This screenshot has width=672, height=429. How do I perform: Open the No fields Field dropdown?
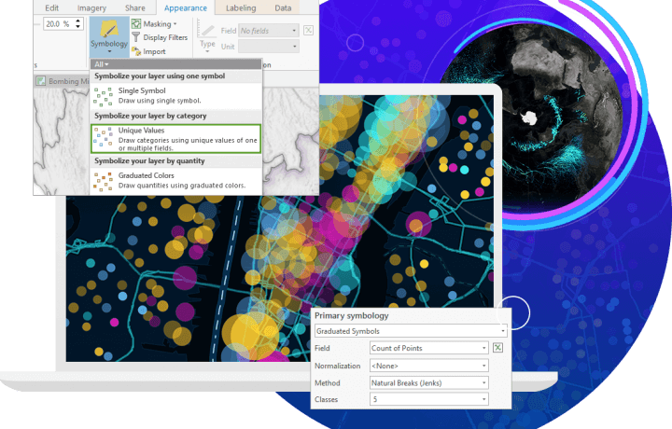click(268, 31)
